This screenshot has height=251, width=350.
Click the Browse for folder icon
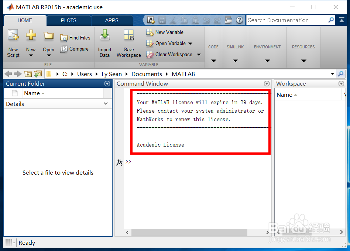pos(38,74)
